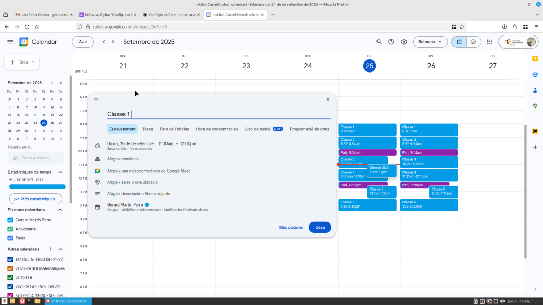This screenshot has width=543, height=305.
Task: Select the Fora de l'oficina tab
Action: 174,129
